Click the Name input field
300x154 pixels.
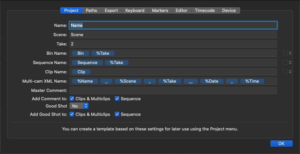coord(173,25)
